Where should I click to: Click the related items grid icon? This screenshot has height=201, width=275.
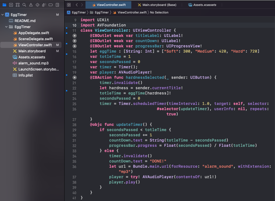point(69,5)
